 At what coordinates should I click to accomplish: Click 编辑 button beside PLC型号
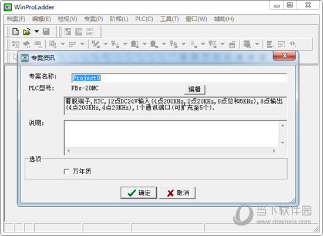[194, 89]
